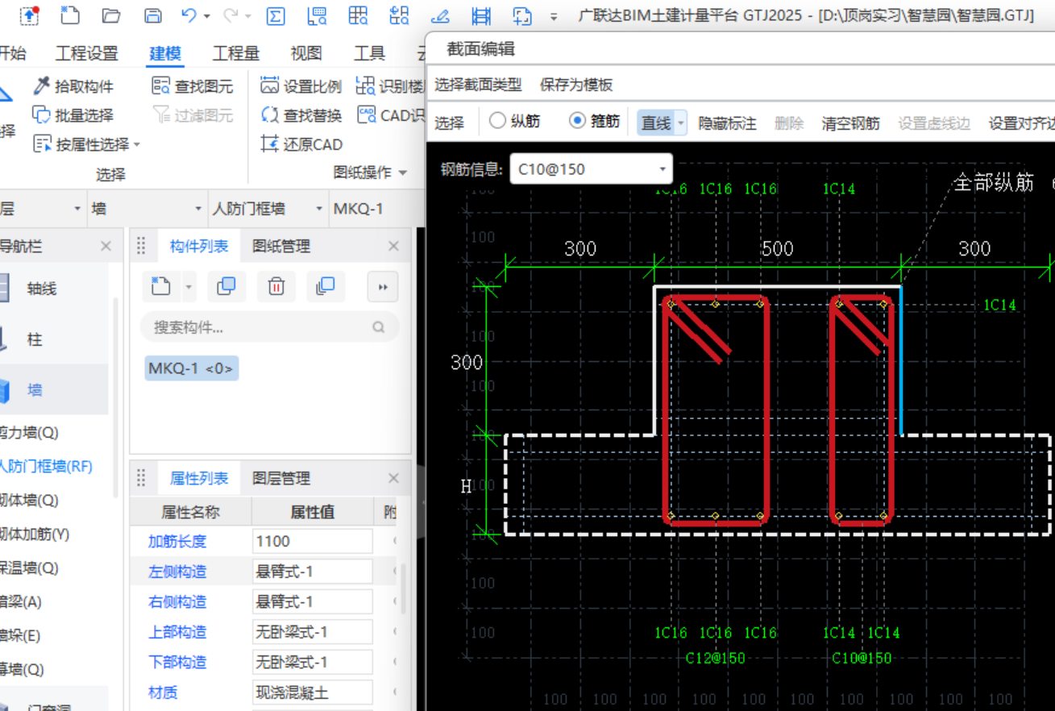Click the search magnifier in 搜索构件 box

[x=379, y=327]
